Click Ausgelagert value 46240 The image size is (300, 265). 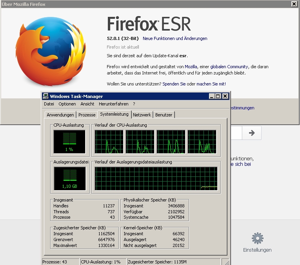(x=178, y=240)
